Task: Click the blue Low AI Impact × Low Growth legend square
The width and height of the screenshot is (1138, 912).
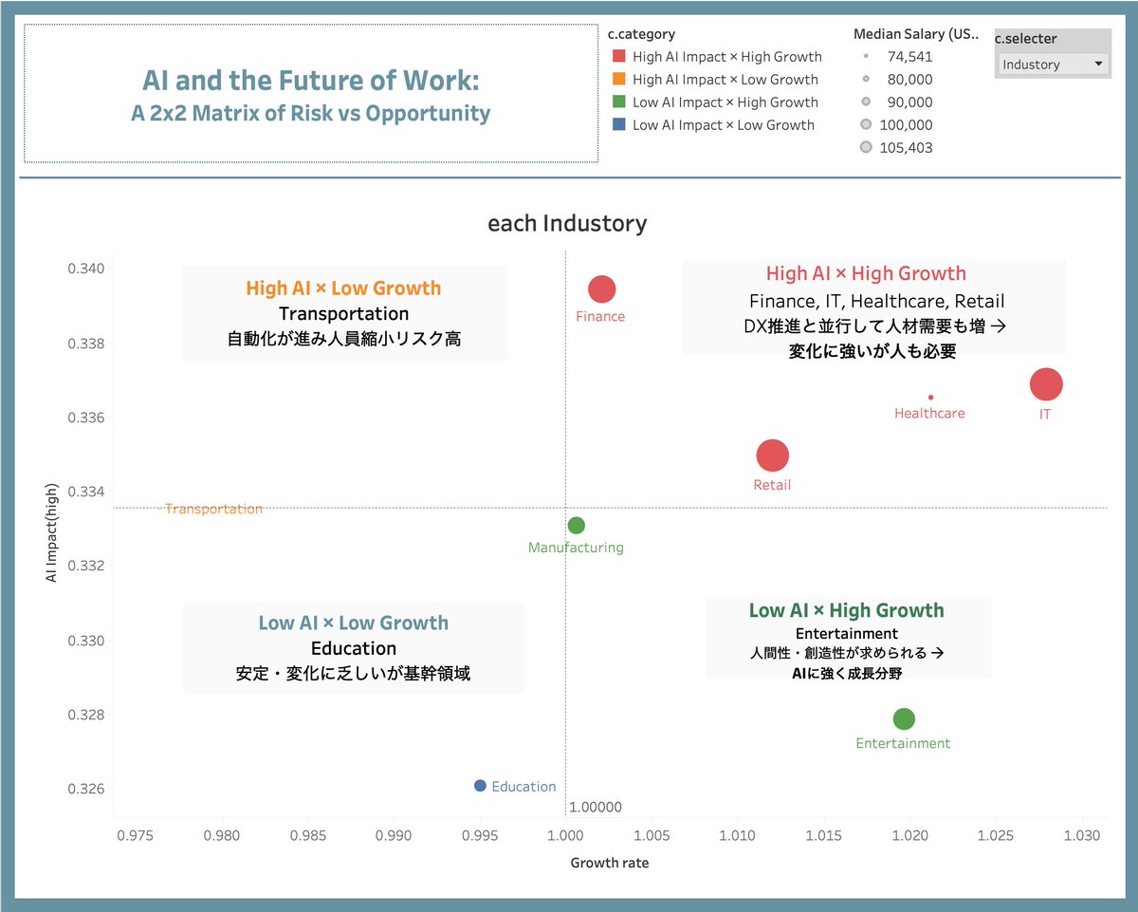Action: [619, 123]
